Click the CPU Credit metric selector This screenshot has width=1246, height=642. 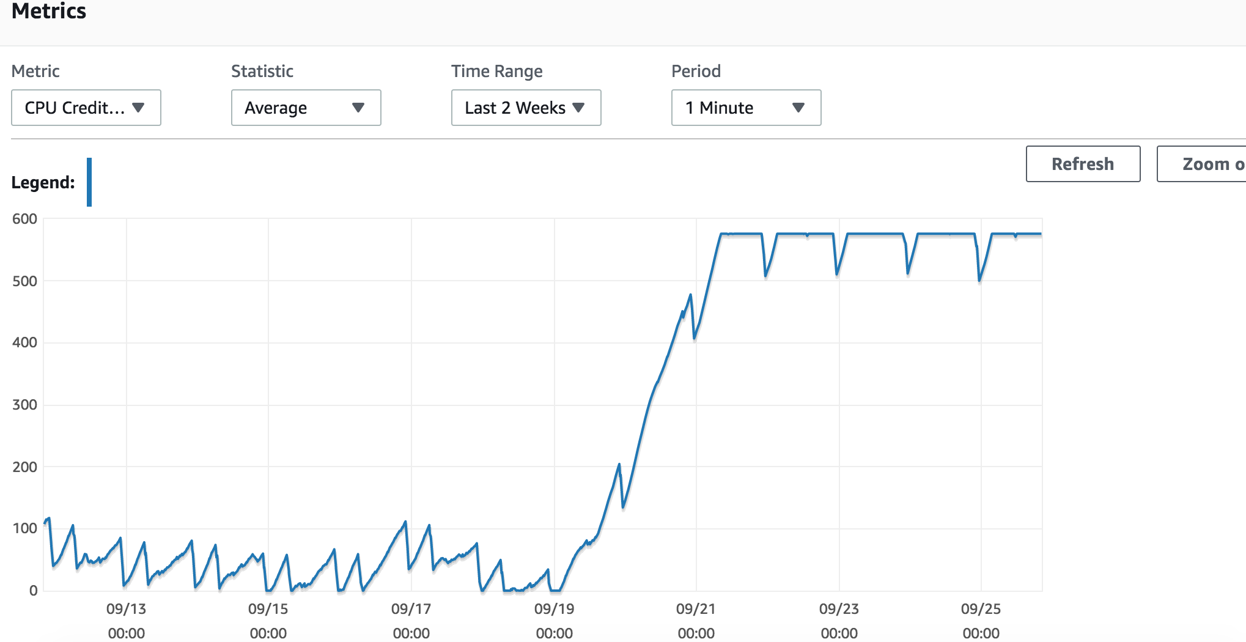(86, 108)
